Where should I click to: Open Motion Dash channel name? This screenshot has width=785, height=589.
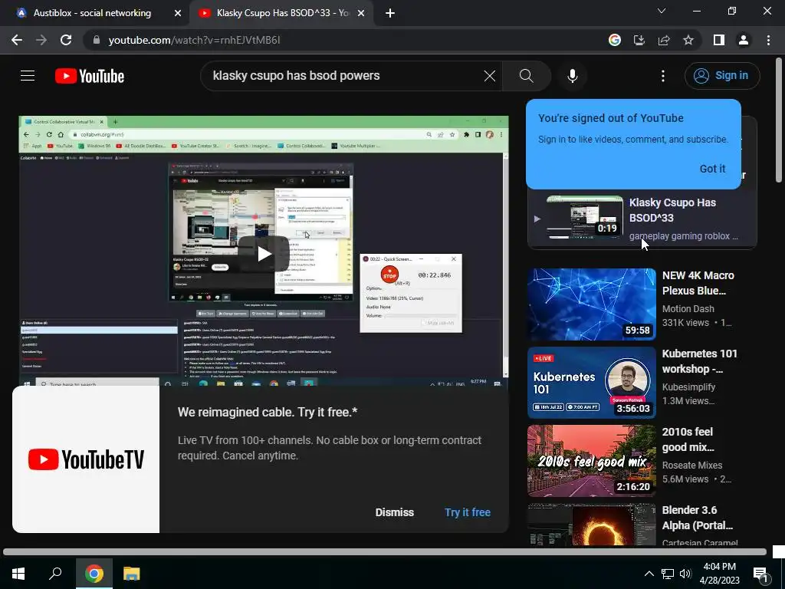688,308
